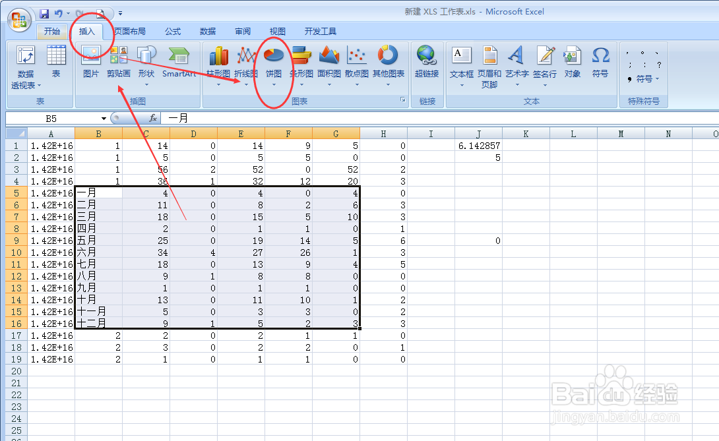
Task: Insert a Table (表)
Action: click(x=56, y=62)
